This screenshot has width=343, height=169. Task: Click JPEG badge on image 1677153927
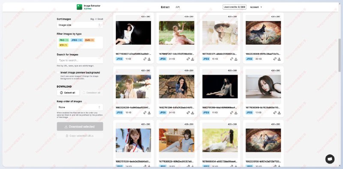click(120, 59)
